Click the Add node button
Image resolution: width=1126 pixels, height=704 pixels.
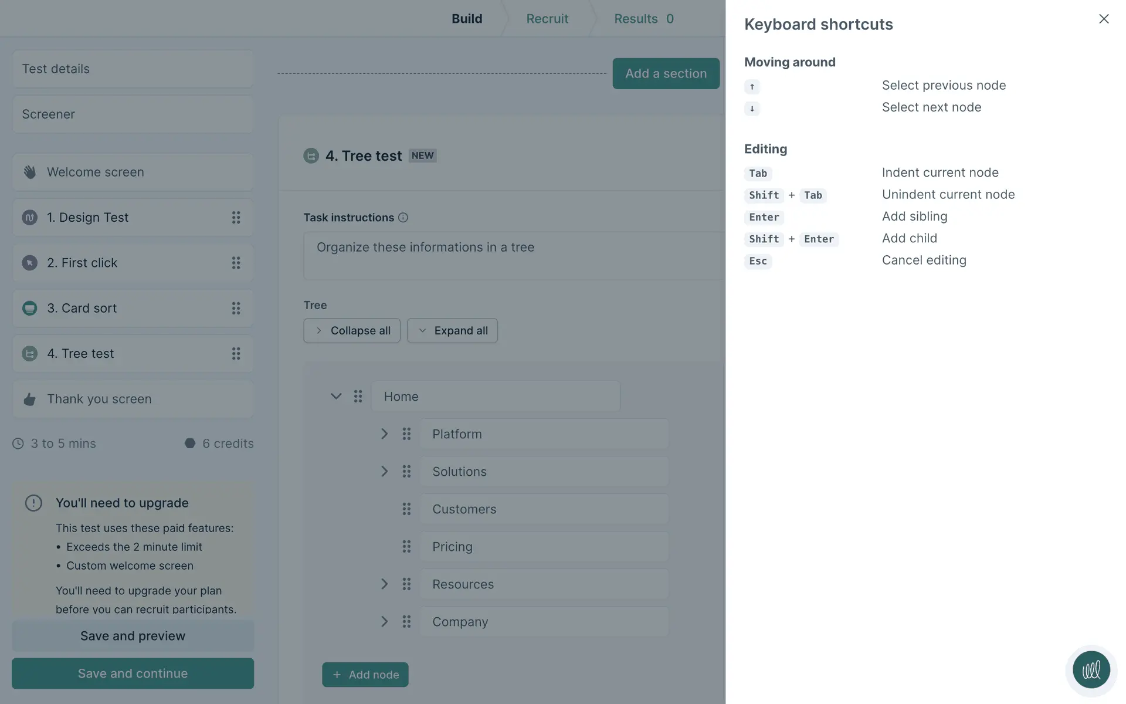365,675
